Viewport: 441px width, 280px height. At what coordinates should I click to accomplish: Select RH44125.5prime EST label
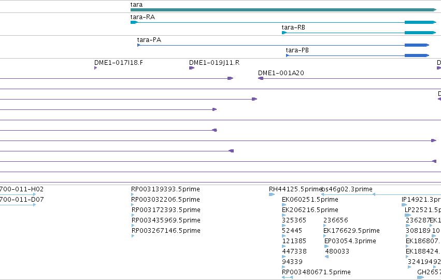tap(295, 189)
